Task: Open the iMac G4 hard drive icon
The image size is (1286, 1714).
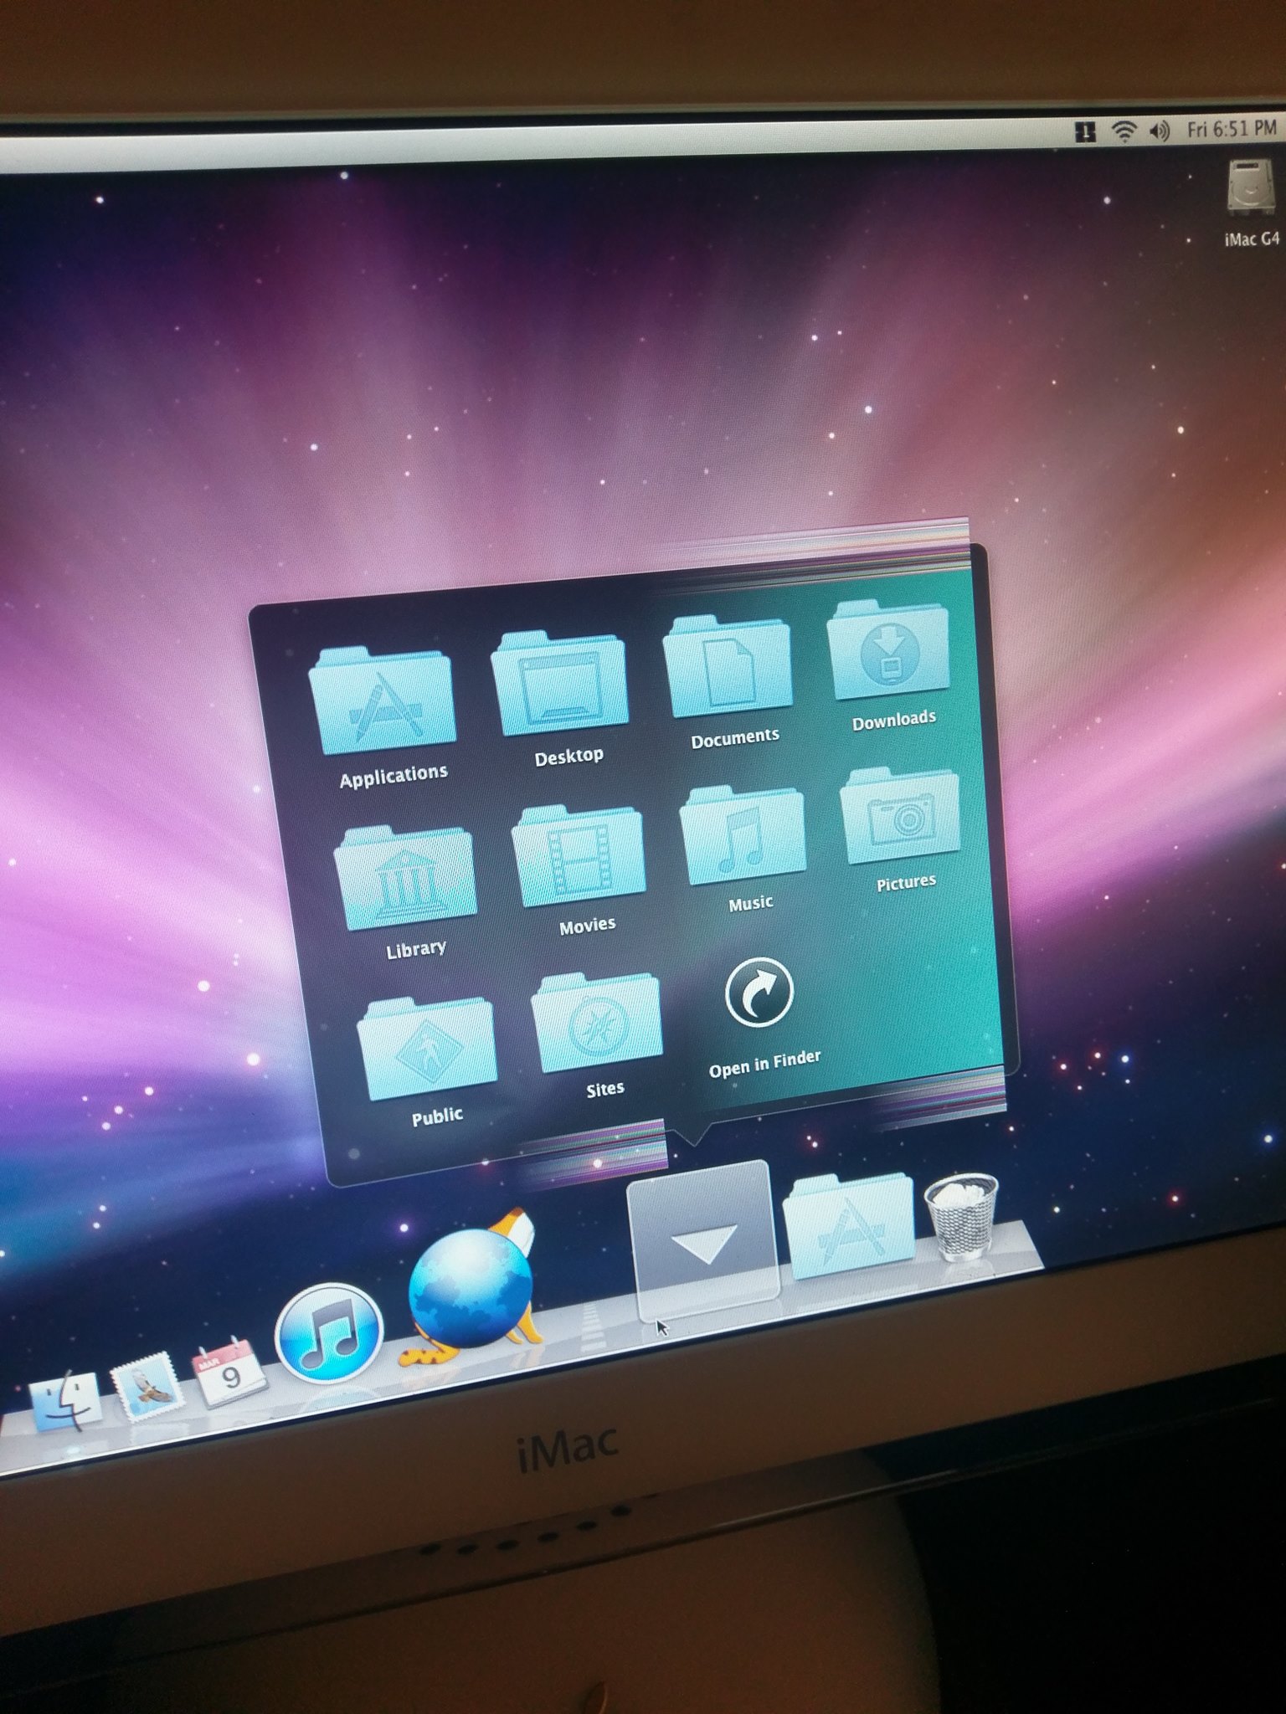Action: tap(1252, 187)
